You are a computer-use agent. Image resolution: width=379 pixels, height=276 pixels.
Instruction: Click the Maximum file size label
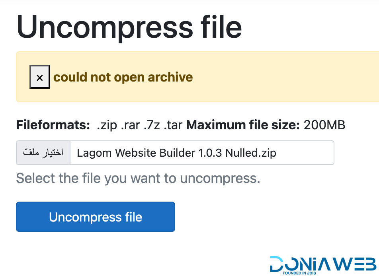coord(243,125)
